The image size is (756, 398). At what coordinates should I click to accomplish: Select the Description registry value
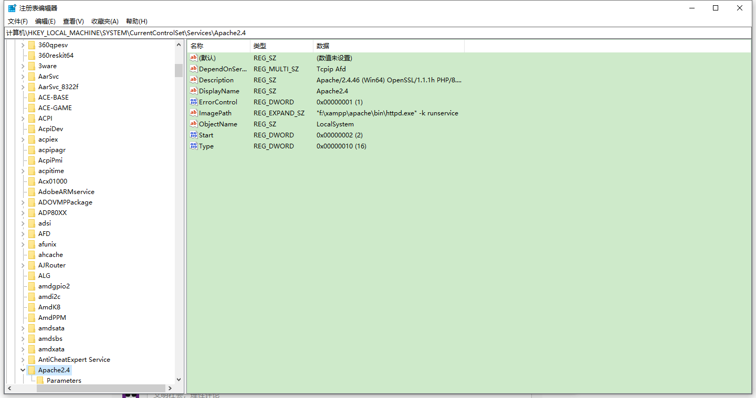pyautogui.click(x=218, y=80)
